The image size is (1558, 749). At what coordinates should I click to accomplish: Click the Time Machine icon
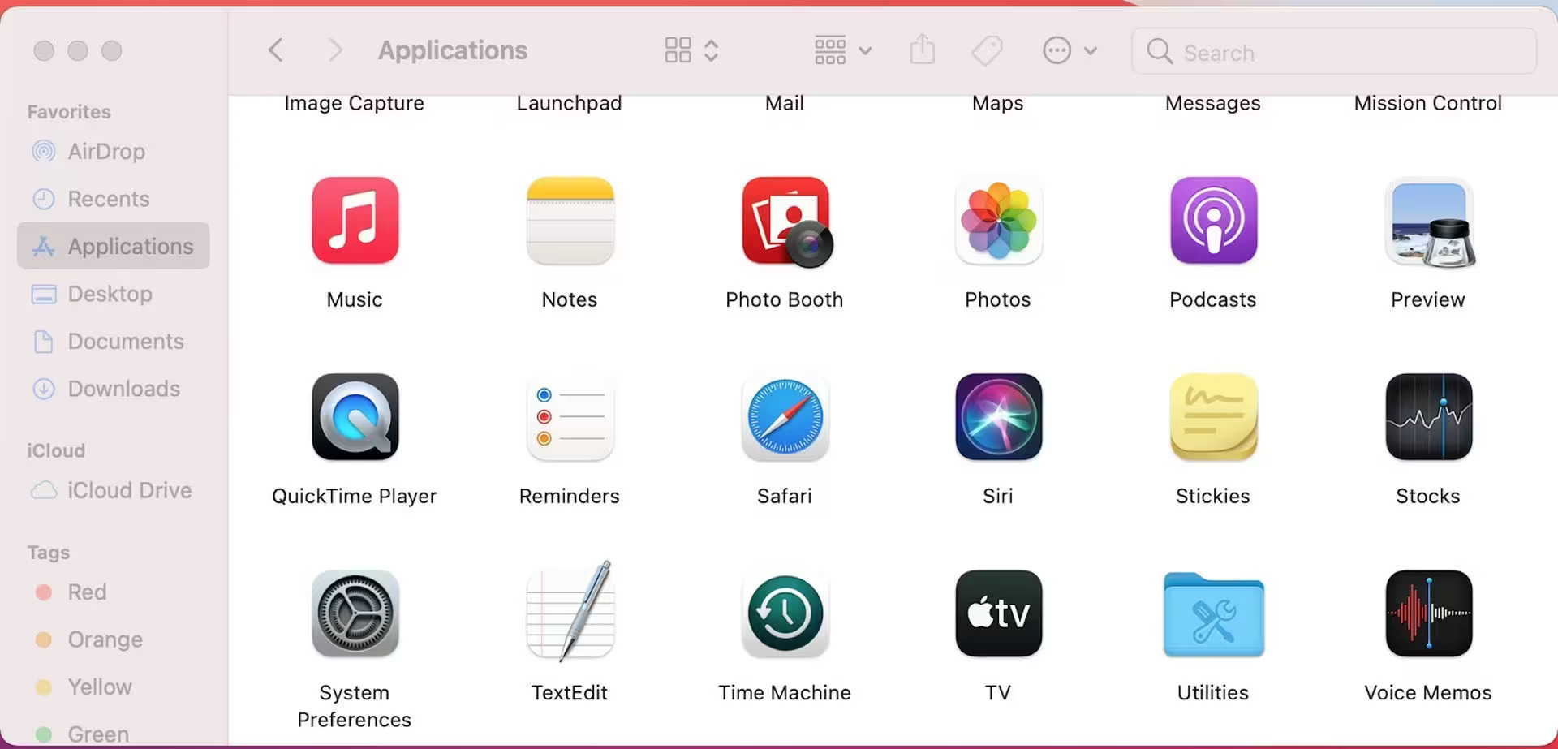click(x=785, y=613)
